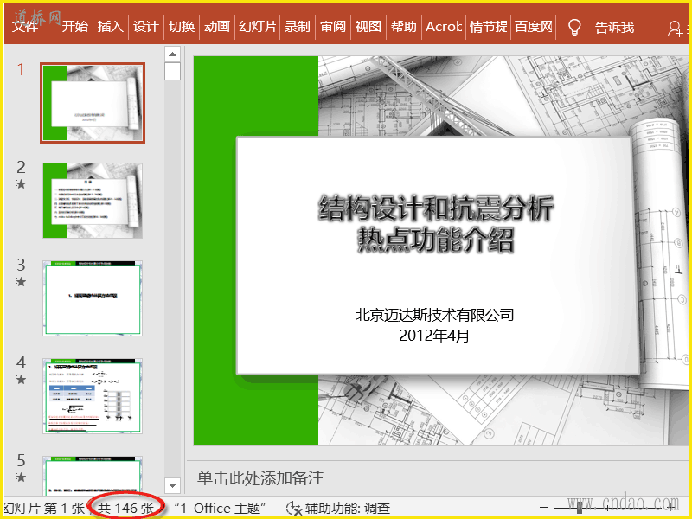692x519 pixels.
Task: Click the 告诉我 search box
Action: click(614, 28)
